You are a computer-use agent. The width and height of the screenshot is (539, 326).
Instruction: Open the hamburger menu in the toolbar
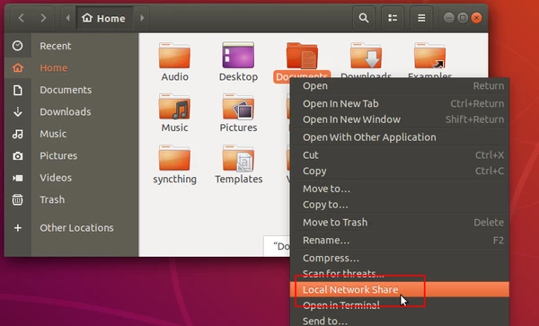pyautogui.click(x=421, y=18)
